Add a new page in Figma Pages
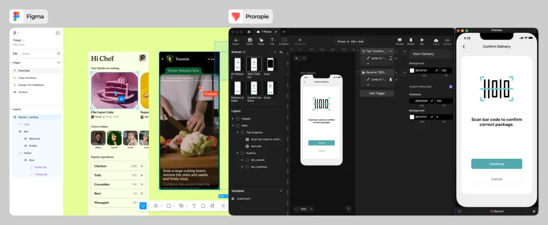 (x=59, y=63)
